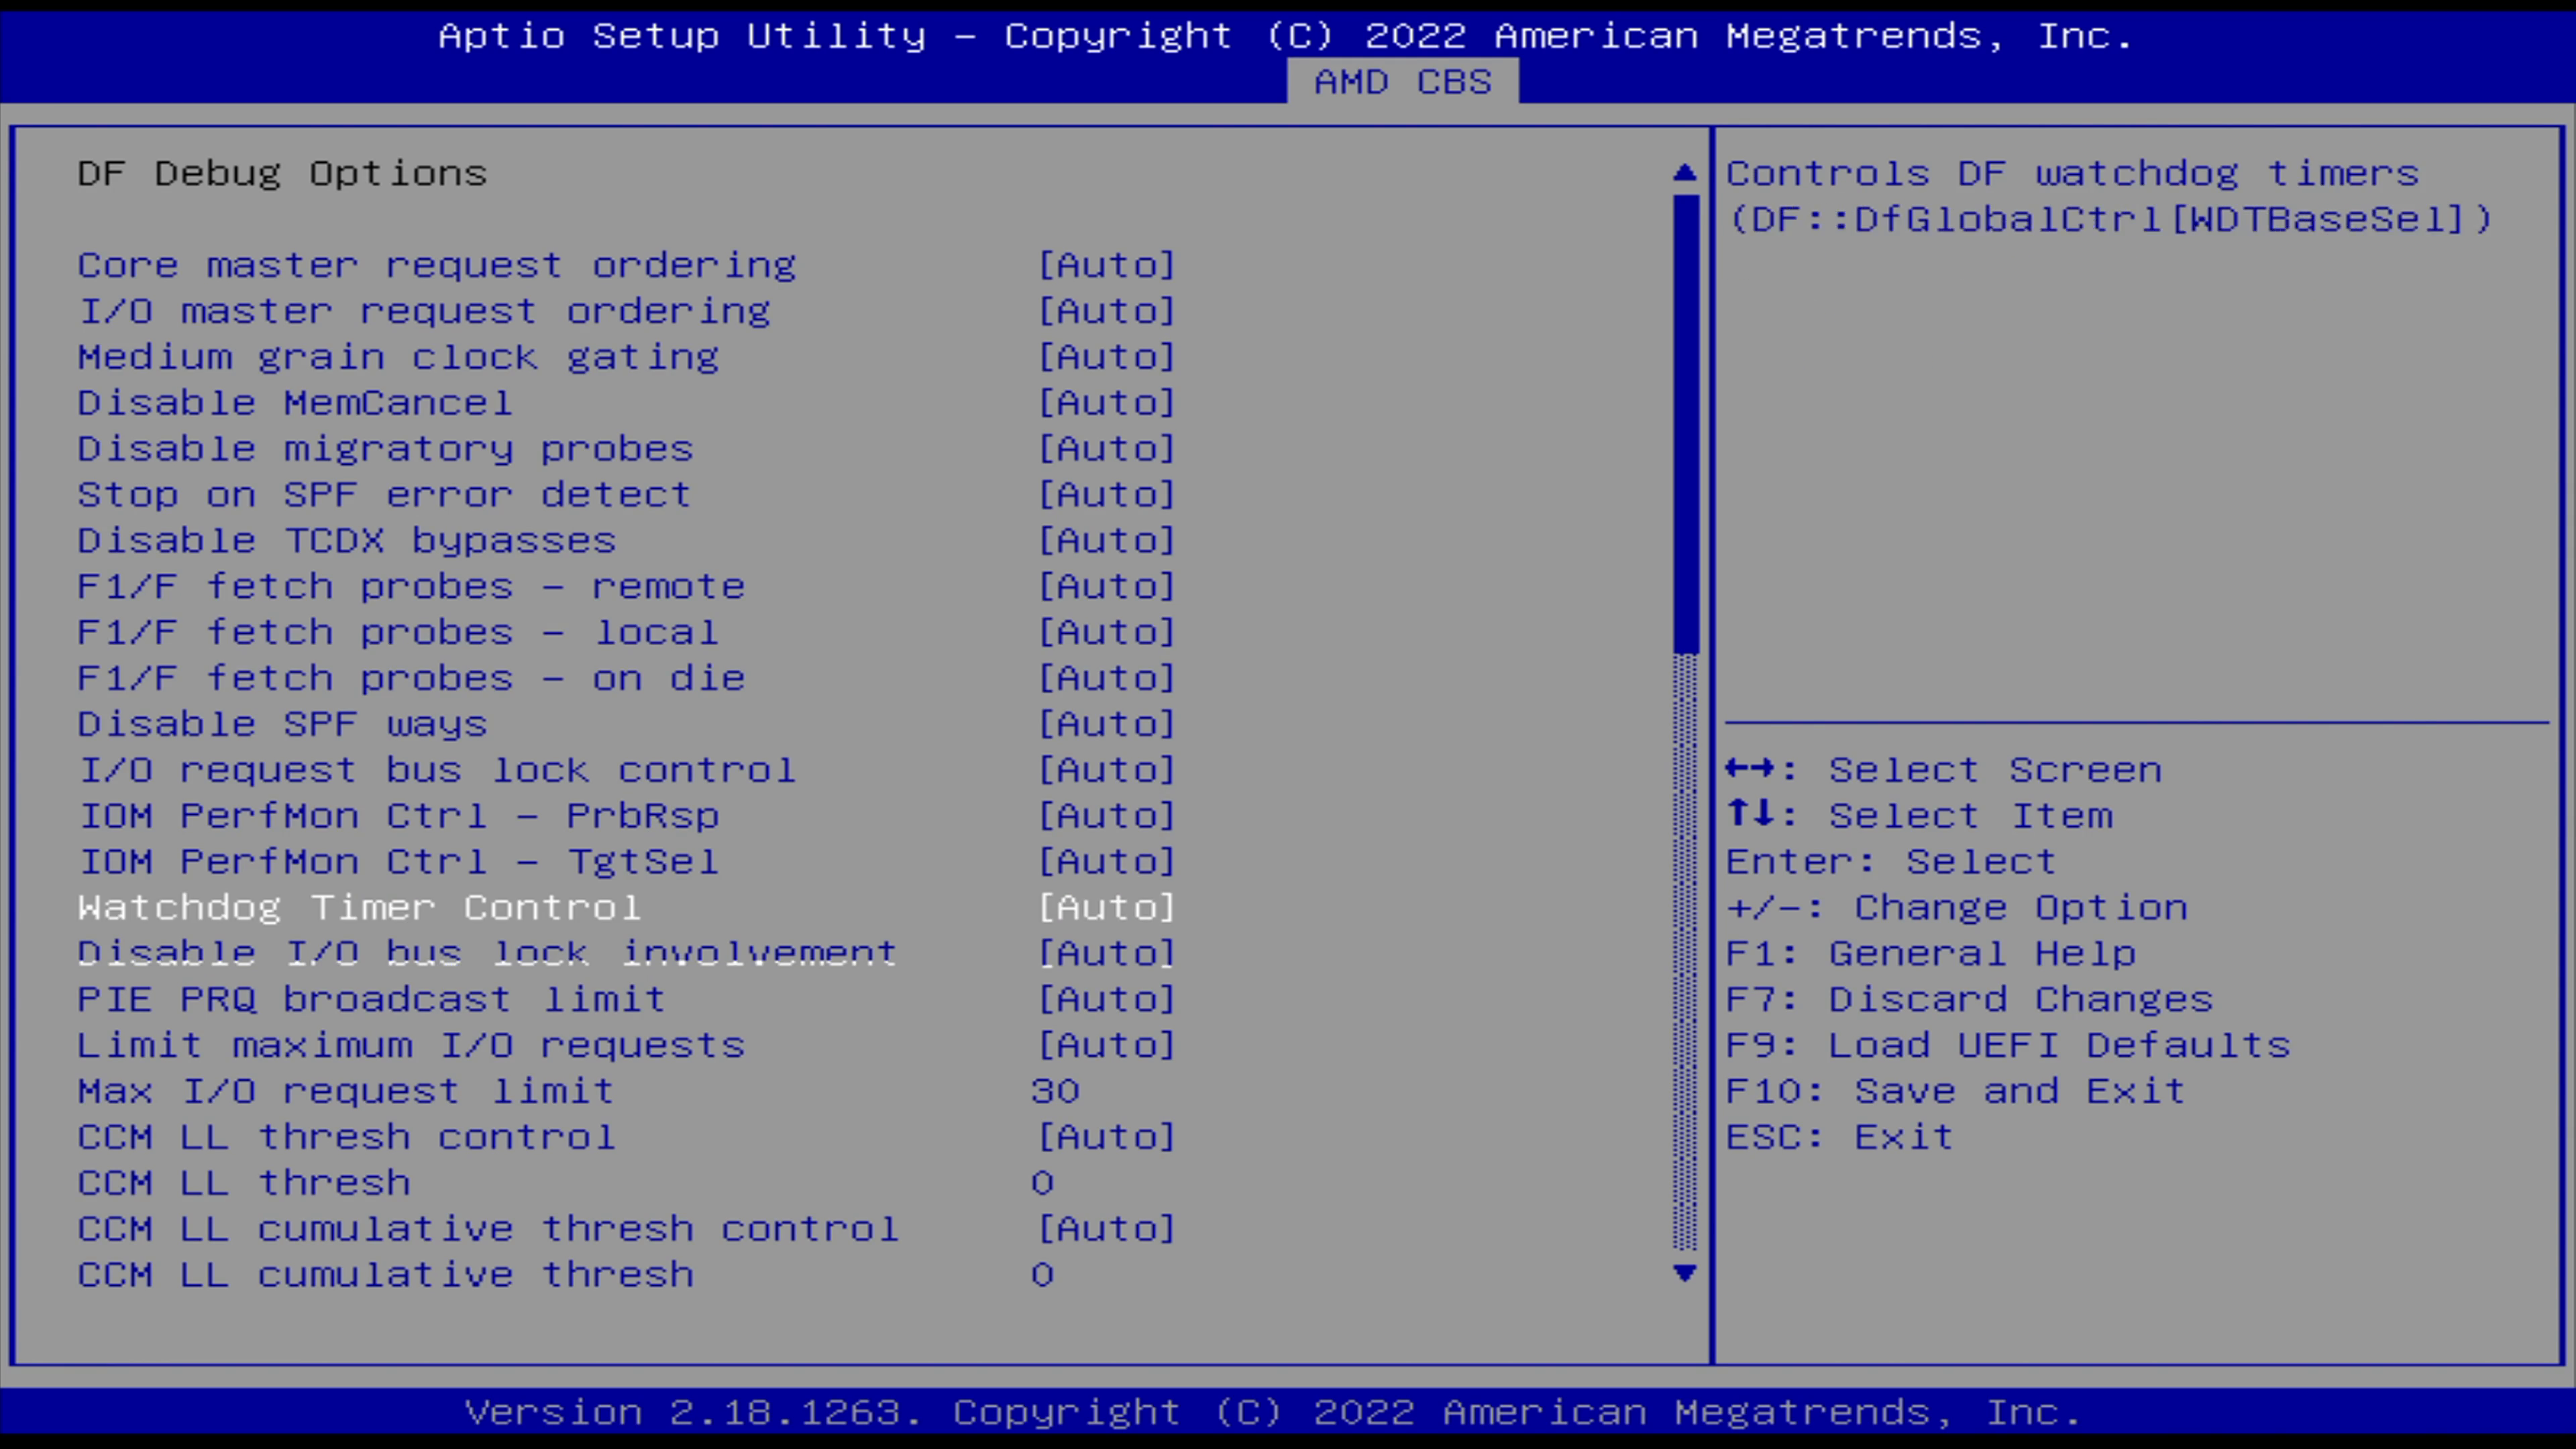Select the 'IOM PerfMon Ctrl - TgtSel' label

click(x=398, y=862)
